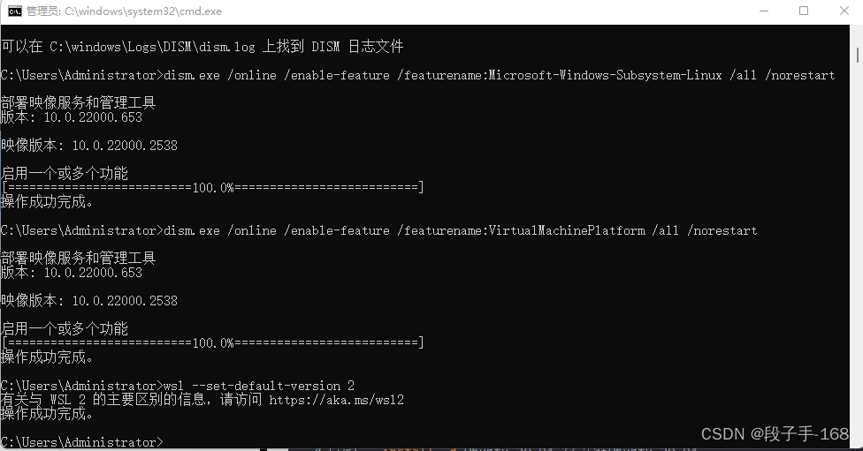Click the CSDN @段子手-168 watermark
The width and height of the screenshot is (863, 451).
click(775, 434)
